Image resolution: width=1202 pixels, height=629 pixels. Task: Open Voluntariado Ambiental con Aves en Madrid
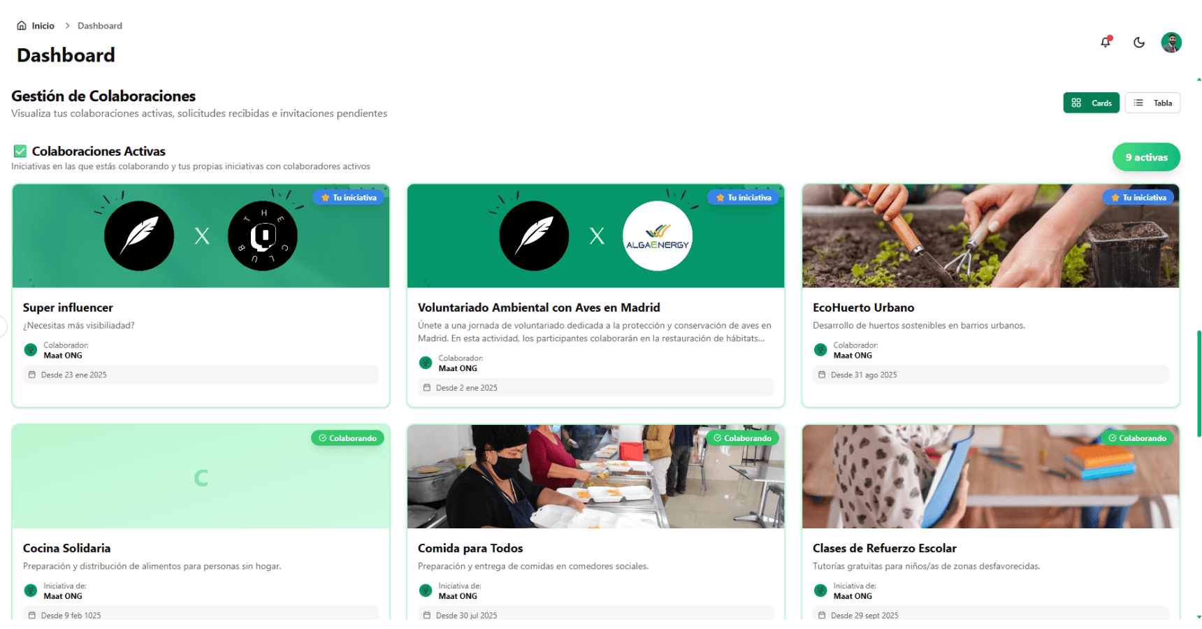coord(539,308)
